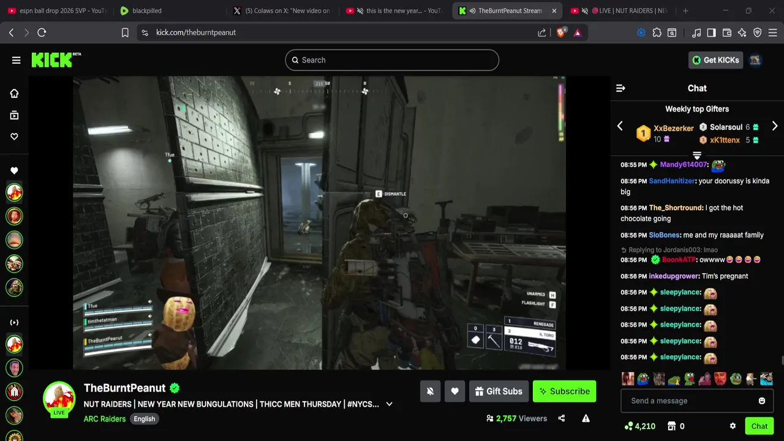
Task: Open the user avatar profile menu
Action: 755,60
